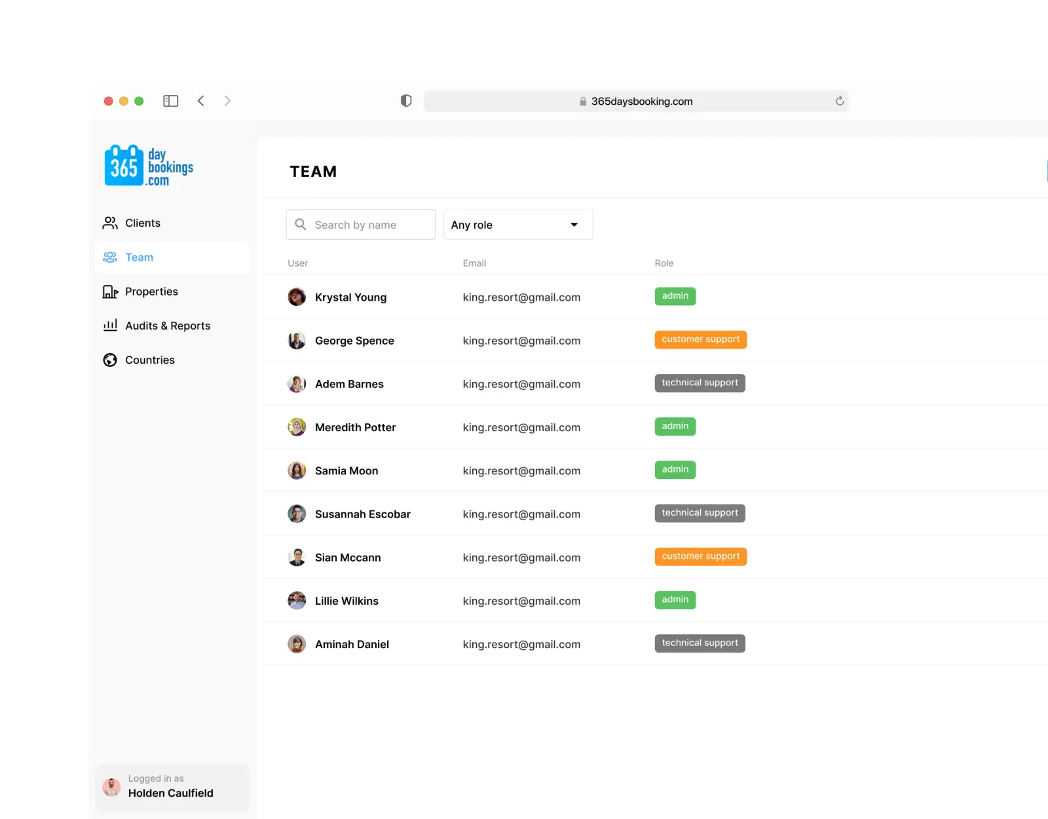1048x819 pixels.
Task: Click the Role column header
Action: pos(664,263)
